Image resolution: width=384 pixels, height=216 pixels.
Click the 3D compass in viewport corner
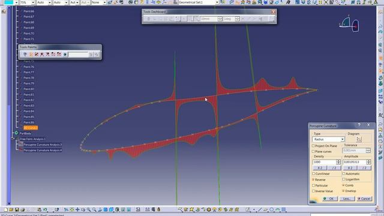(x=349, y=24)
